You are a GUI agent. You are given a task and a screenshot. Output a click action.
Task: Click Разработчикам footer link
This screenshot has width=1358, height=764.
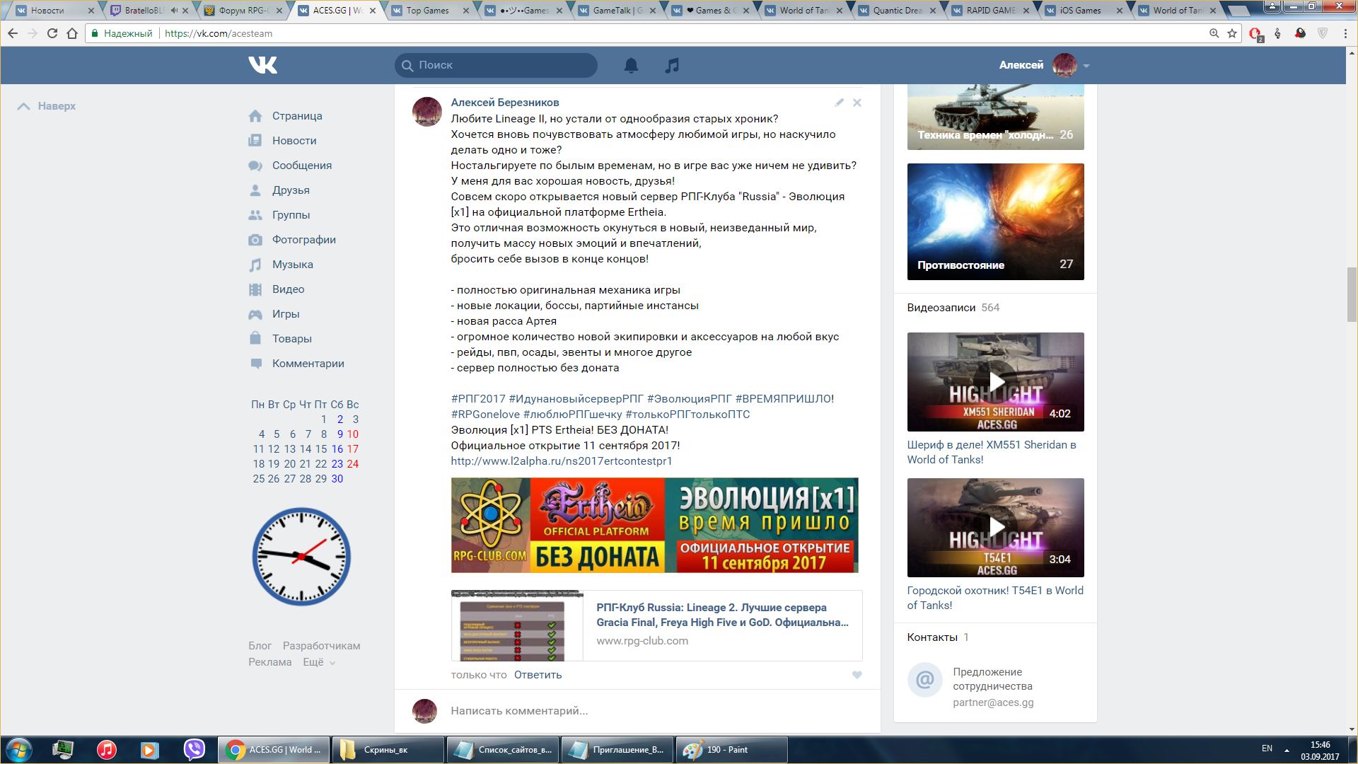coord(321,646)
